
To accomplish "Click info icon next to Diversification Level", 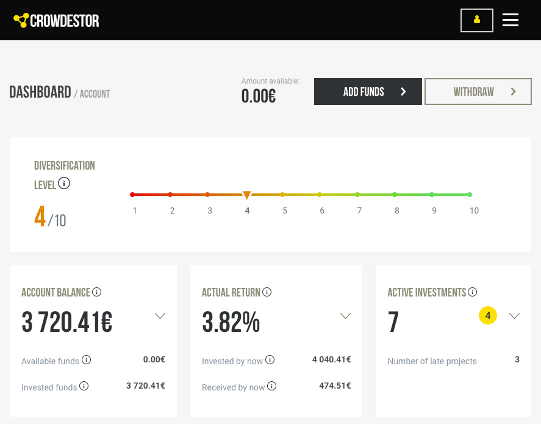I will tap(64, 183).
